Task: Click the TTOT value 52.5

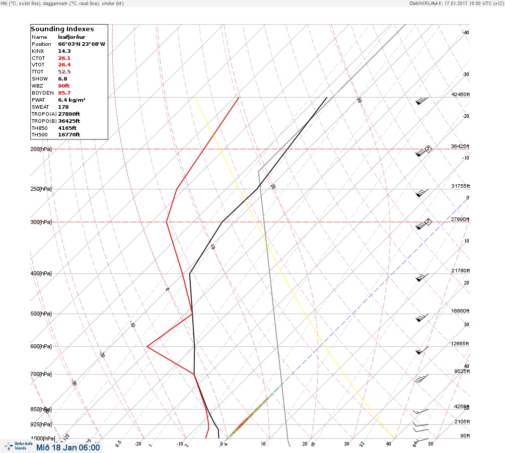Action: point(64,72)
